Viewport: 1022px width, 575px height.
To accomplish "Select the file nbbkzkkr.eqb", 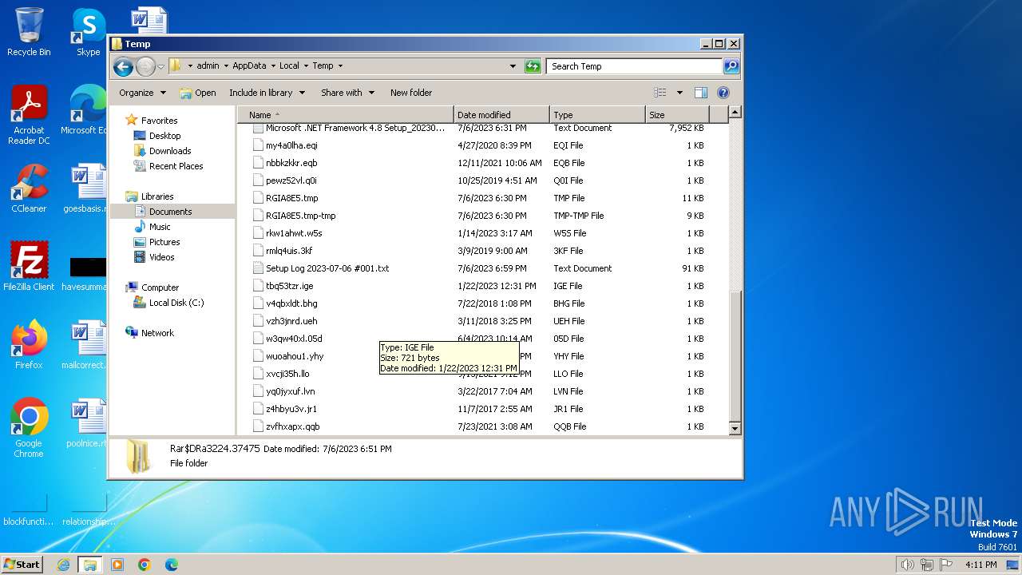I will coord(291,163).
